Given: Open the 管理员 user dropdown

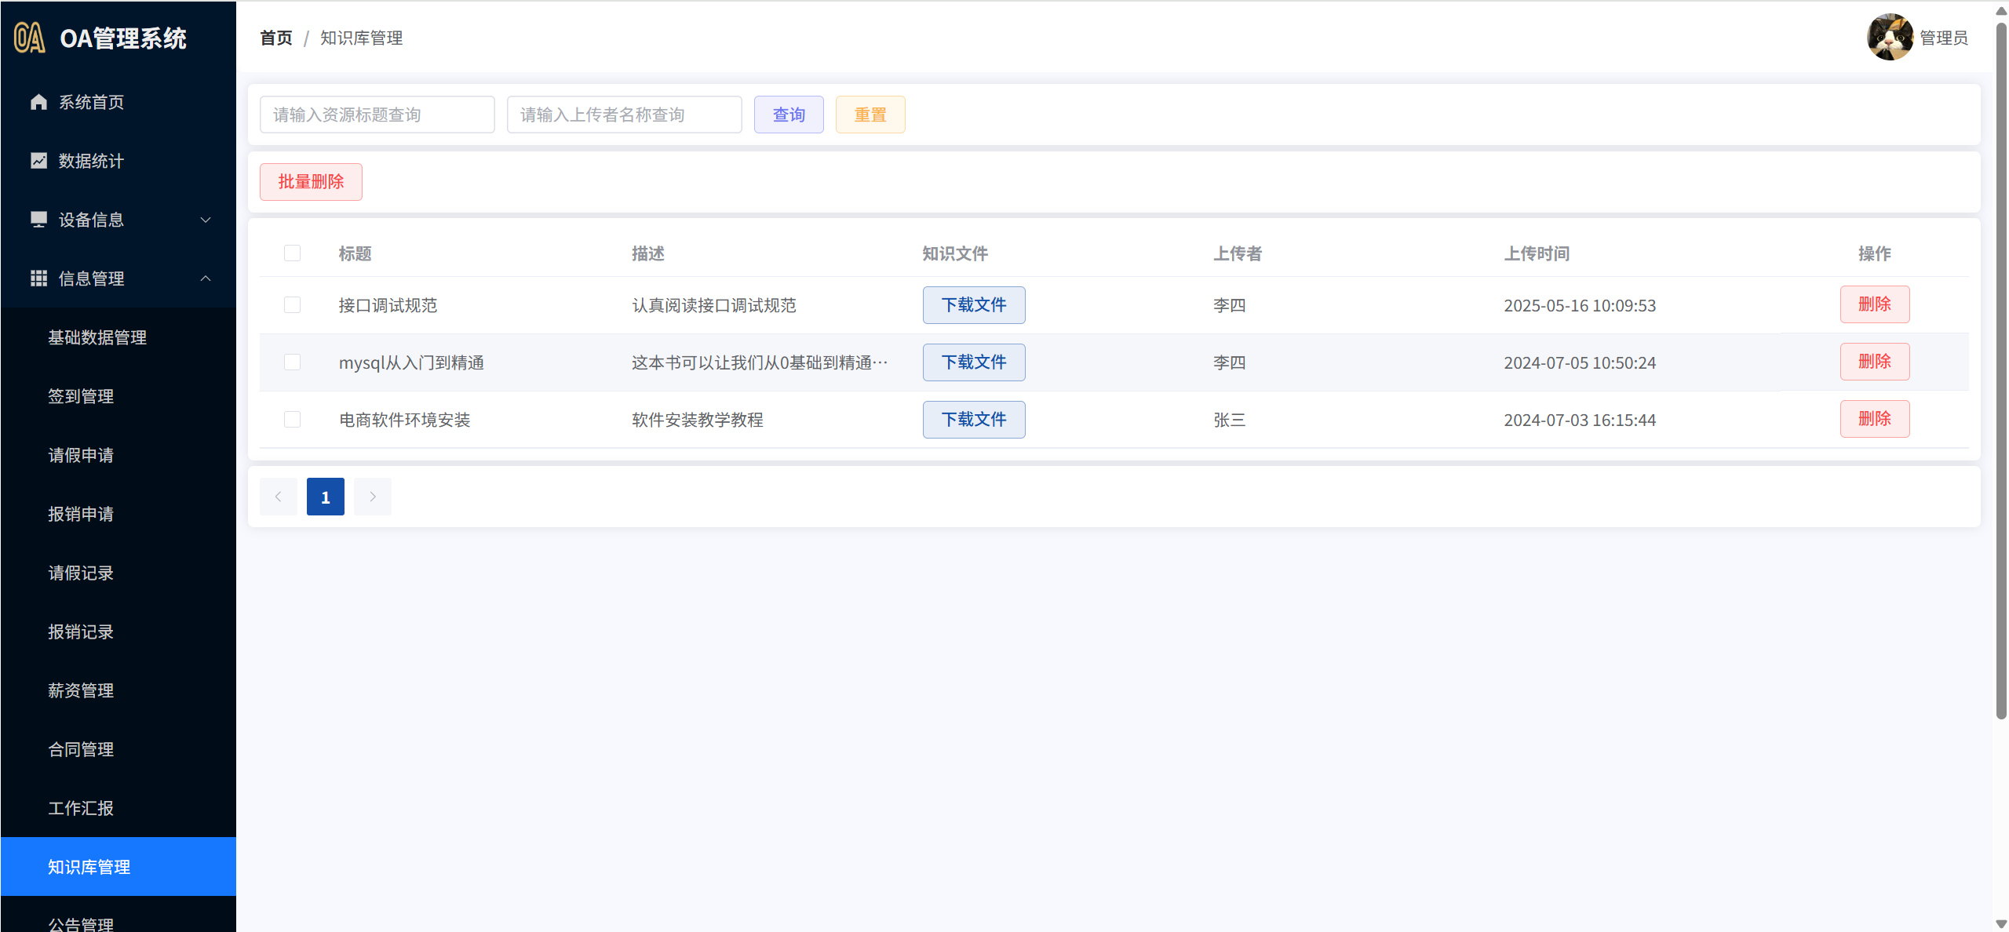Looking at the screenshot, I should click(1943, 38).
